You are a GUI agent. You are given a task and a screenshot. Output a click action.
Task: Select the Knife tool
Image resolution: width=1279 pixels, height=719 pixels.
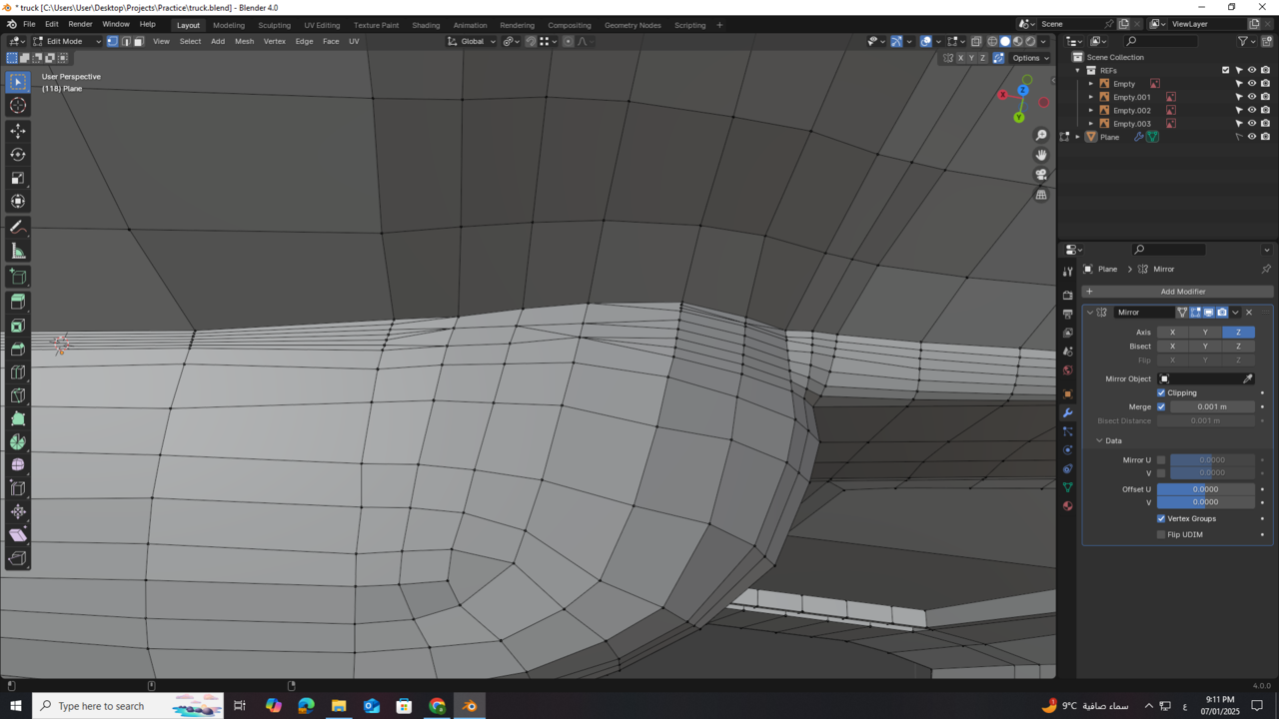point(18,395)
